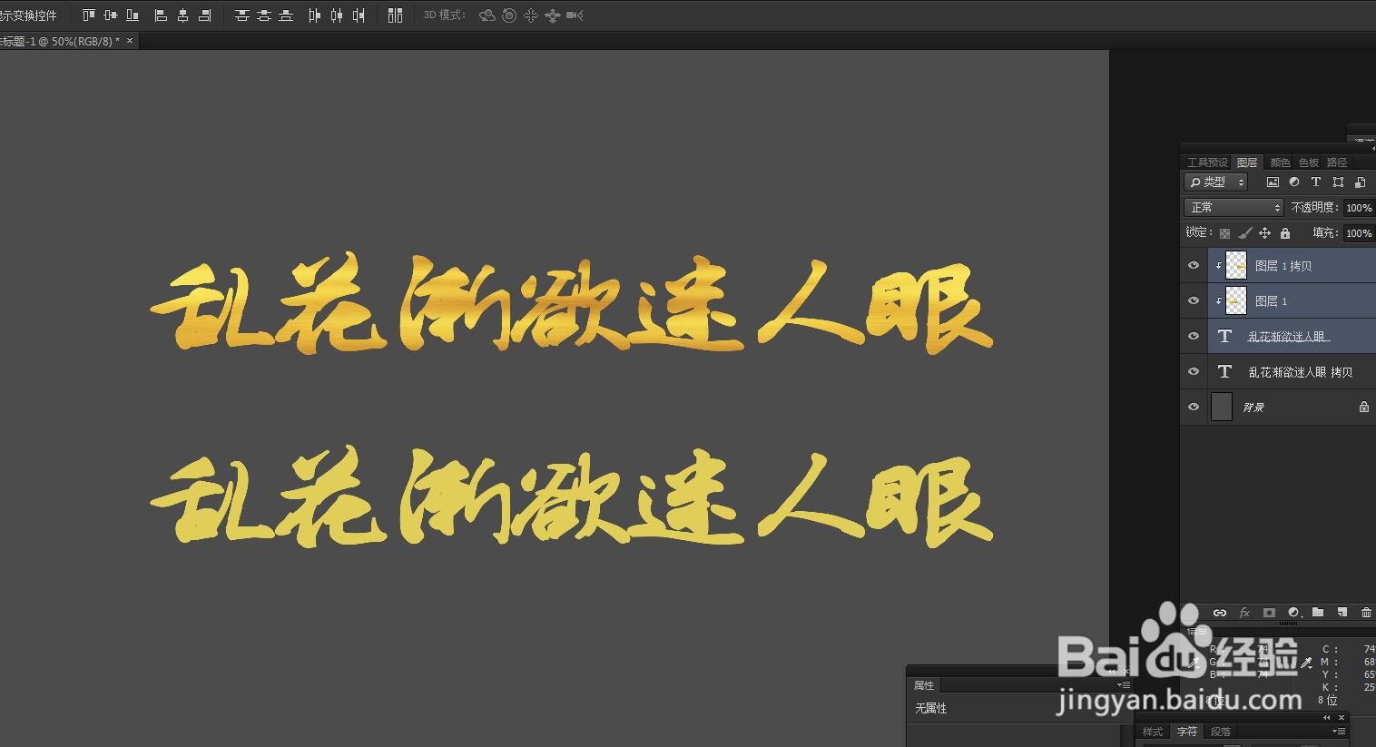1376x747 pixels.
Task: Click the Lock all padlock icon
Action: [1285, 232]
